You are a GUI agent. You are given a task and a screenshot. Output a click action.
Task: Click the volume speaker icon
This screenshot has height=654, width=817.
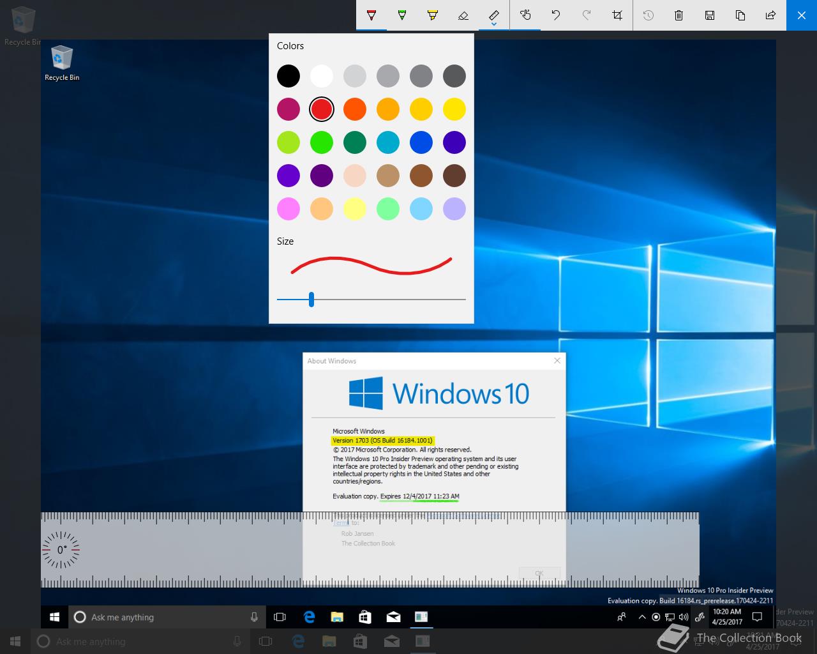pyautogui.click(x=684, y=617)
